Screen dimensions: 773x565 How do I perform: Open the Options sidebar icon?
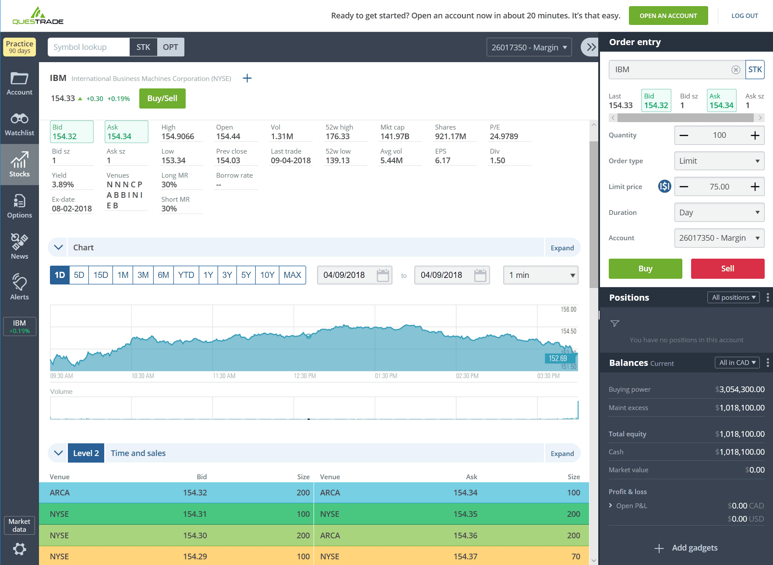[x=19, y=201]
